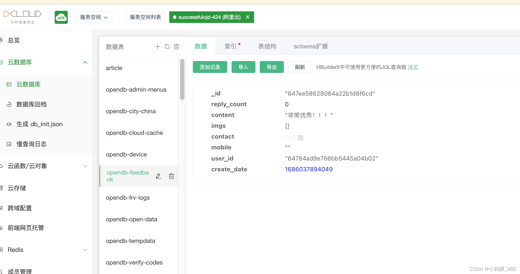The image size is (520, 274).
Task: Refresh the data table list icon
Action: 167,47
